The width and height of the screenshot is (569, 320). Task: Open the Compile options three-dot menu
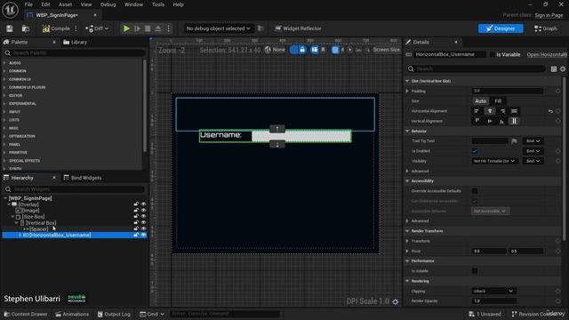click(x=76, y=28)
